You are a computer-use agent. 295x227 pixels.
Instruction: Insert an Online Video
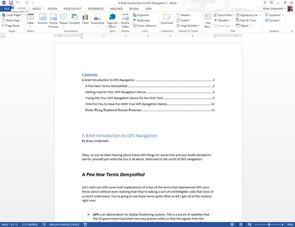tap(125, 20)
